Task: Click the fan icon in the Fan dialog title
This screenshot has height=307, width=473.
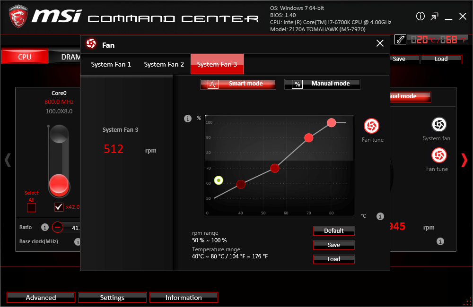Action: click(91, 44)
